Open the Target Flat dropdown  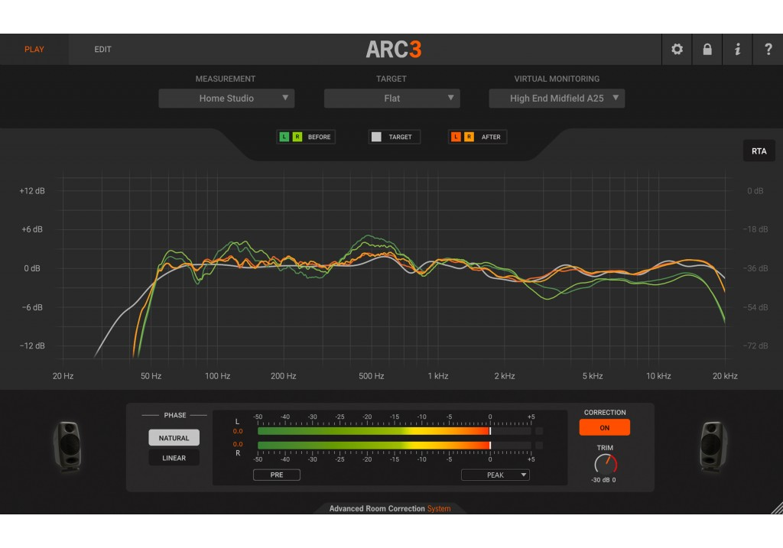tap(391, 99)
